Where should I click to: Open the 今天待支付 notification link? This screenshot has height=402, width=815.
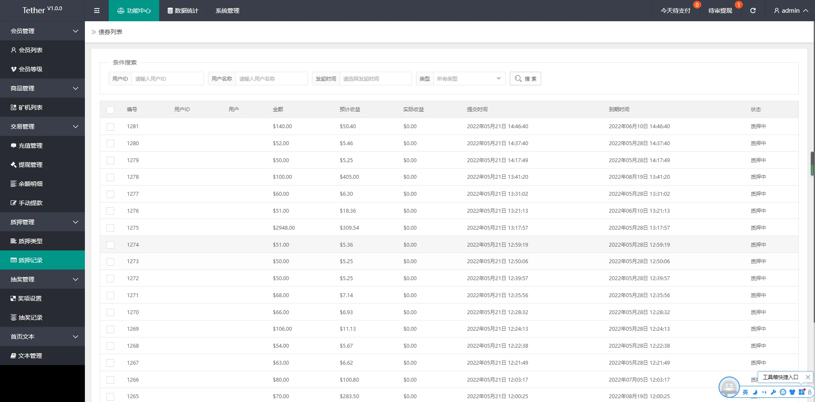point(675,11)
